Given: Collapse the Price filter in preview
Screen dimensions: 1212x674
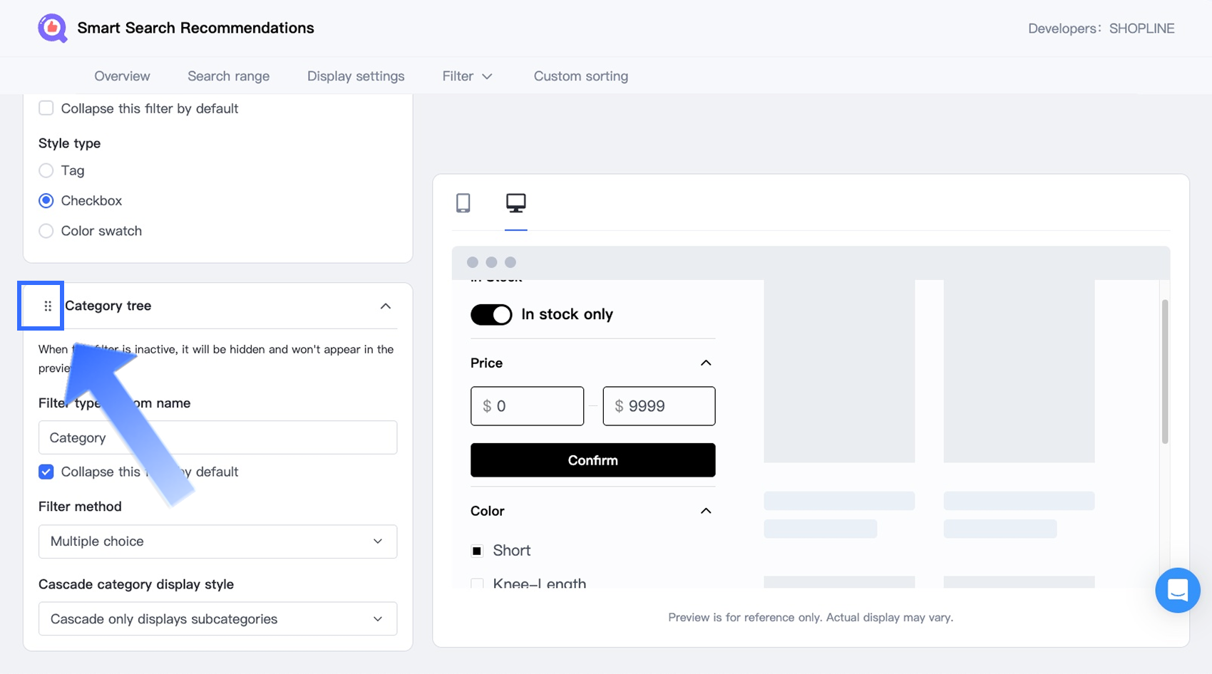Looking at the screenshot, I should tap(706, 363).
